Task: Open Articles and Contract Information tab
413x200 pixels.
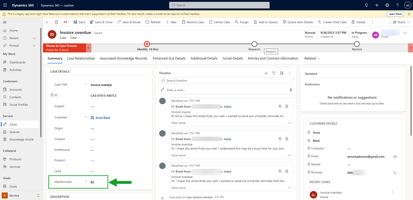Action: click(x=273, y=58)
